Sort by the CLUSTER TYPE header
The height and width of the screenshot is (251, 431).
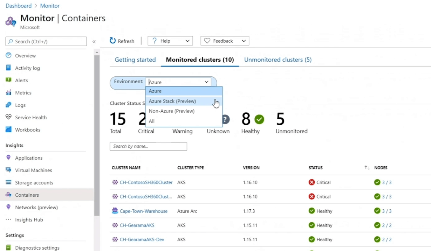pos(191,168)
